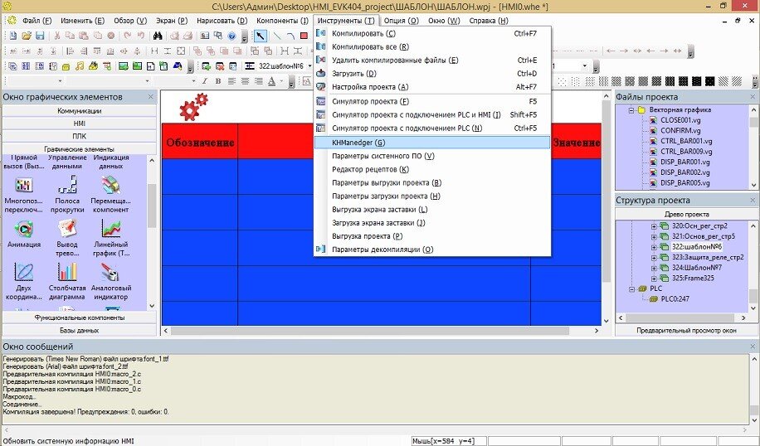Image resolution: width=760 pixels, height=446 pixels.
Task: Pick the Двухкоординатный график component icon
Action: click(23, 272)
